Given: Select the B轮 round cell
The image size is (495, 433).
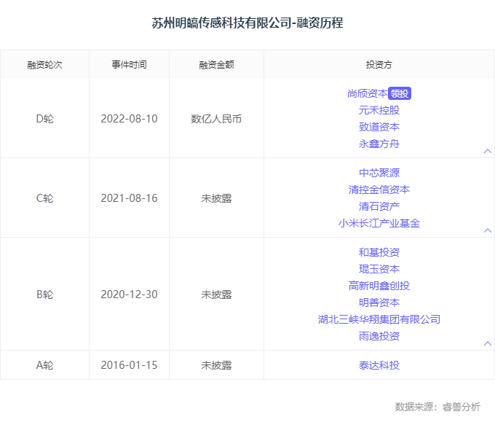Looking at the screenshot, I should [x=44, y=294].
